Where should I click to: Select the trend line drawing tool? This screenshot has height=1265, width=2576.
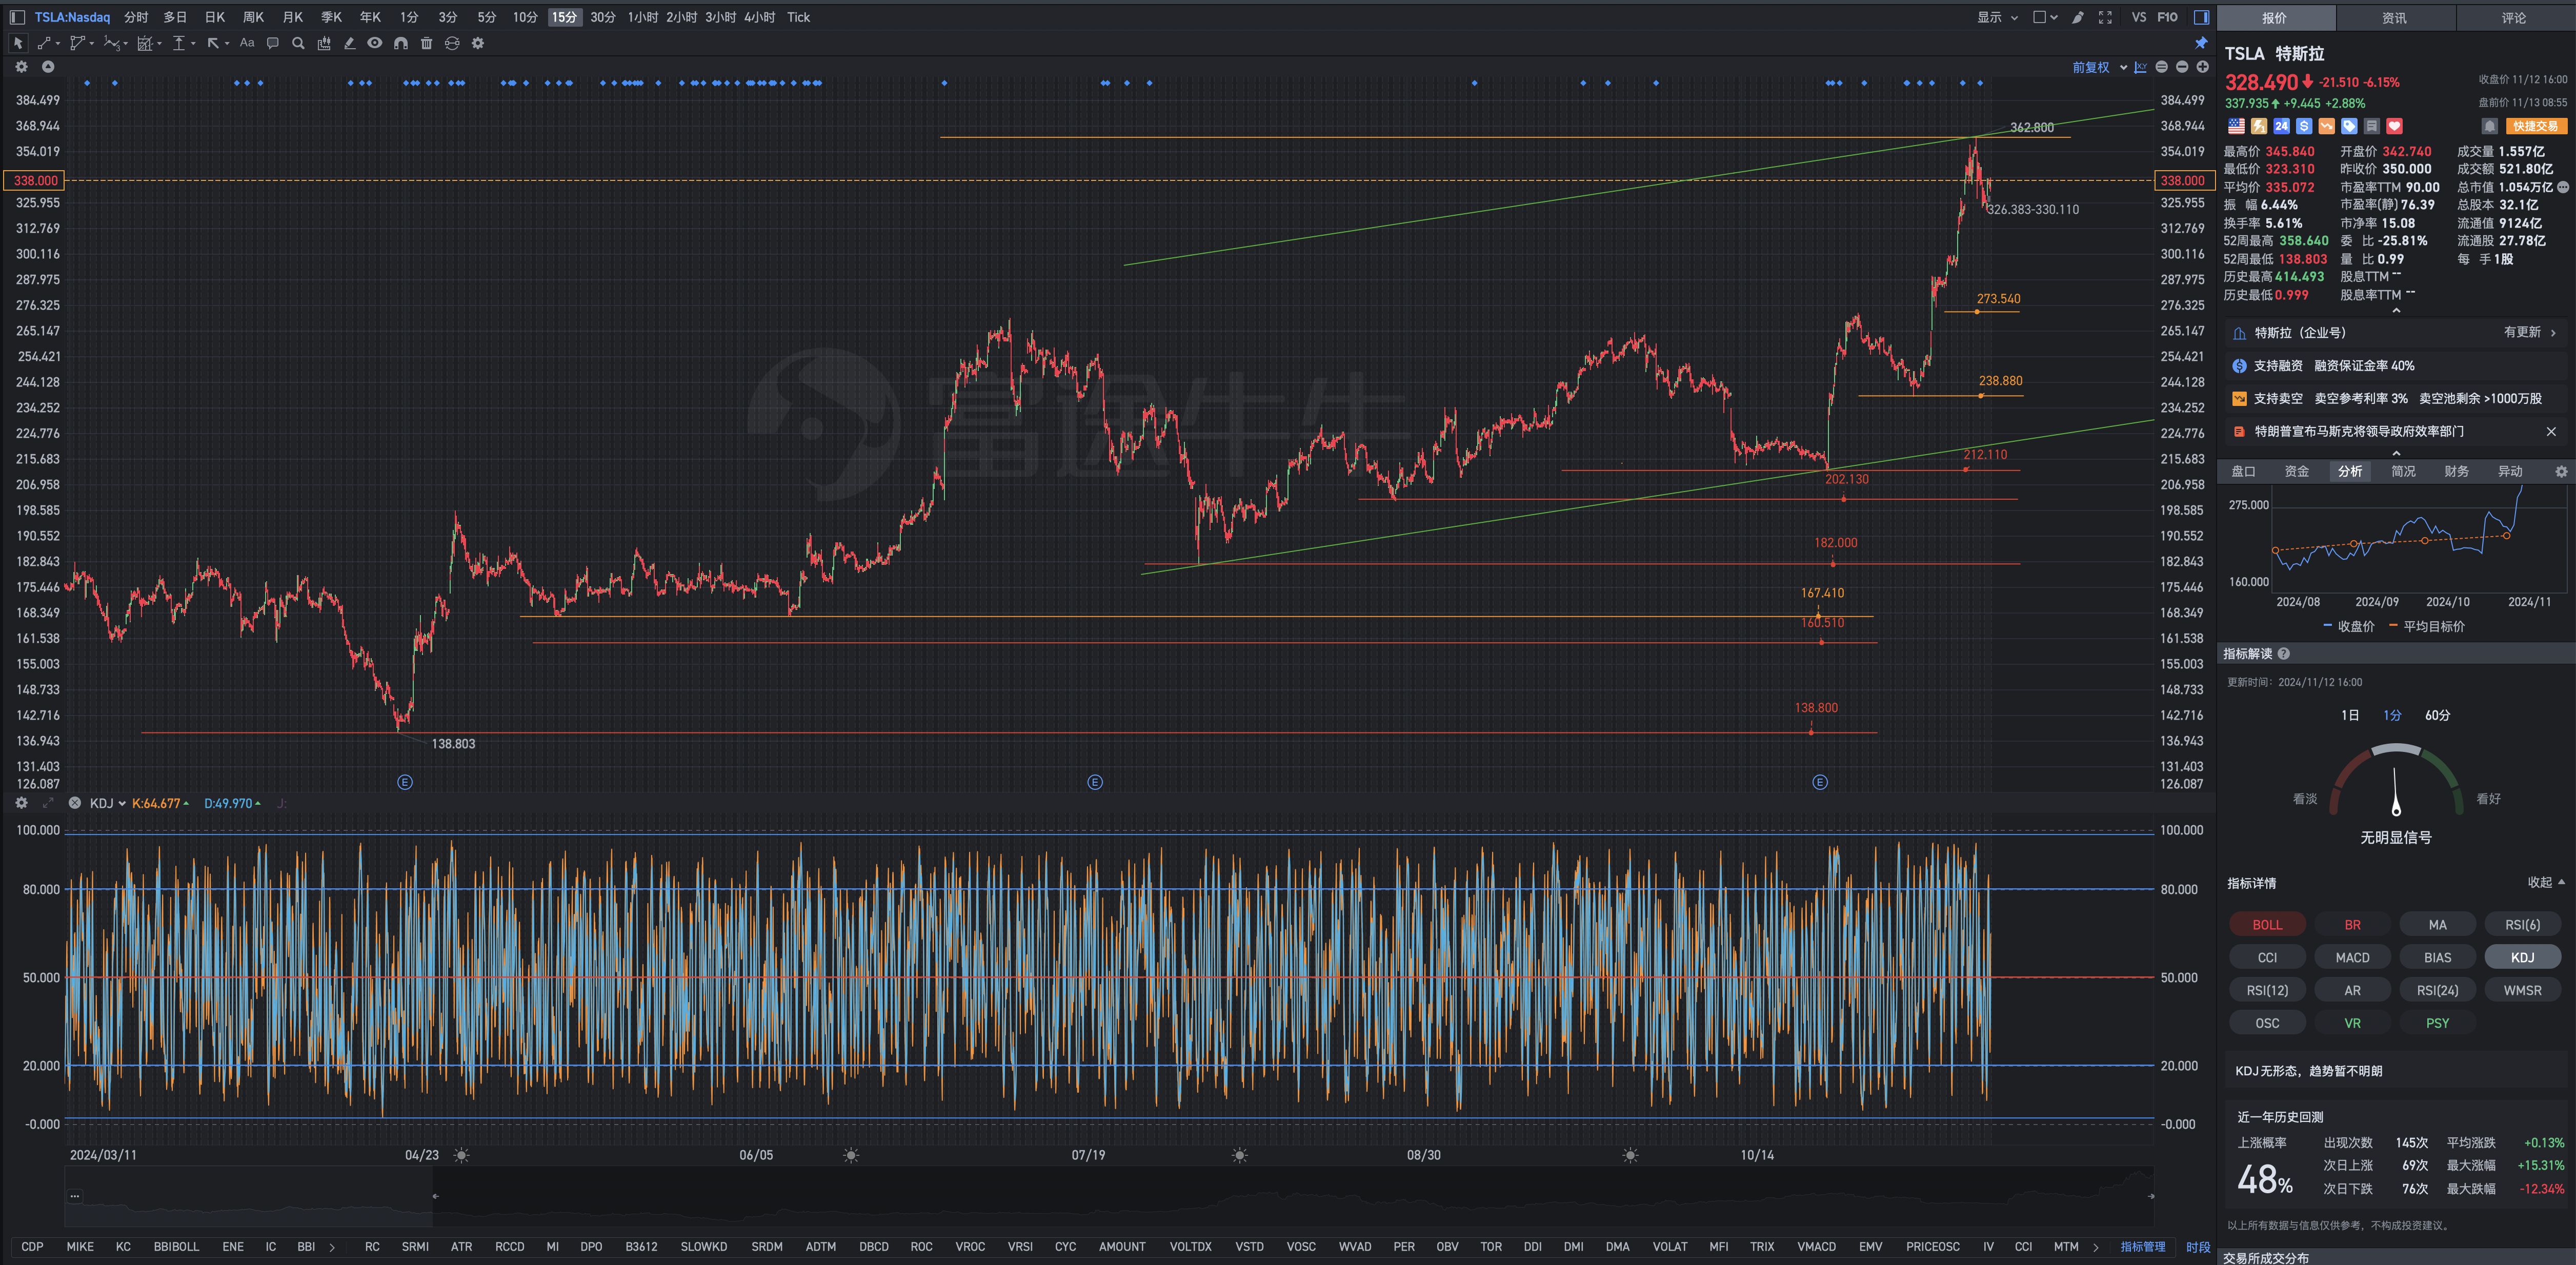pos(44,43)
